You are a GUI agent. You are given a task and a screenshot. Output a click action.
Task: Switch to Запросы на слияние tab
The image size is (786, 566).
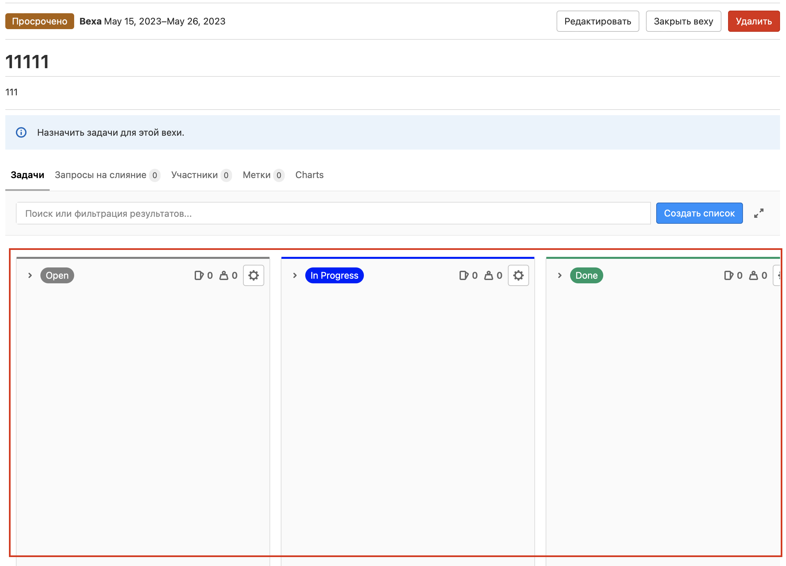click(101, 175)
